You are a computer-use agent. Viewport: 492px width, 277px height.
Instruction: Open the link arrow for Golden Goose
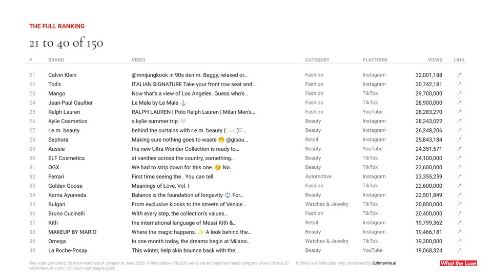point(459,186)
